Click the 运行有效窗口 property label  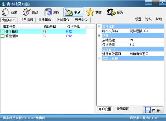point(112,54)
